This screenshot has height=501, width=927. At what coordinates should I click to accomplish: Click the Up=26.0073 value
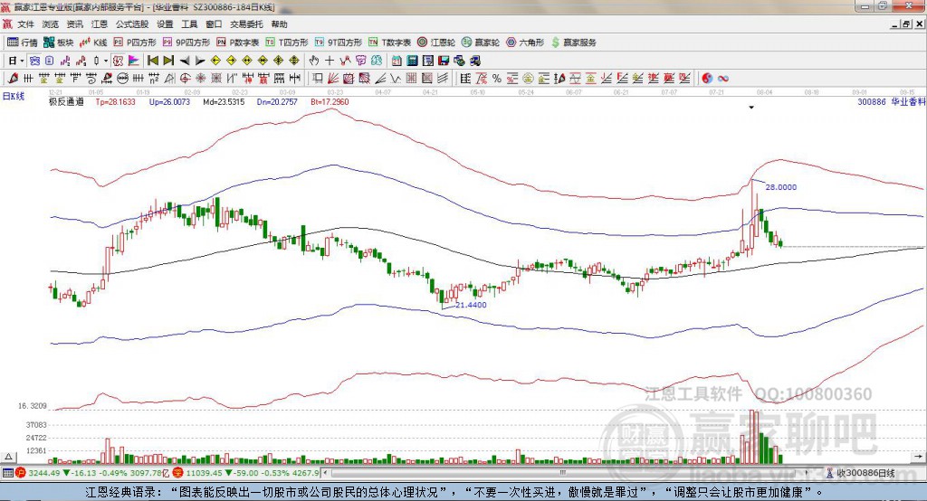(169, 101)
